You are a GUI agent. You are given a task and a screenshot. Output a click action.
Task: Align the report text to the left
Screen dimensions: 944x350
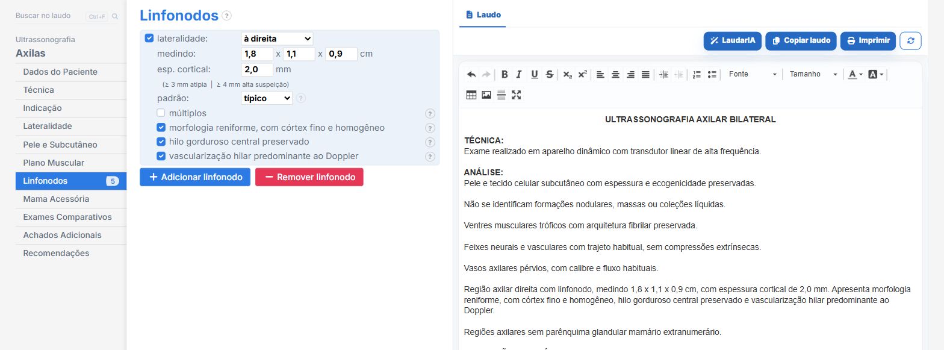click(600, 74)
